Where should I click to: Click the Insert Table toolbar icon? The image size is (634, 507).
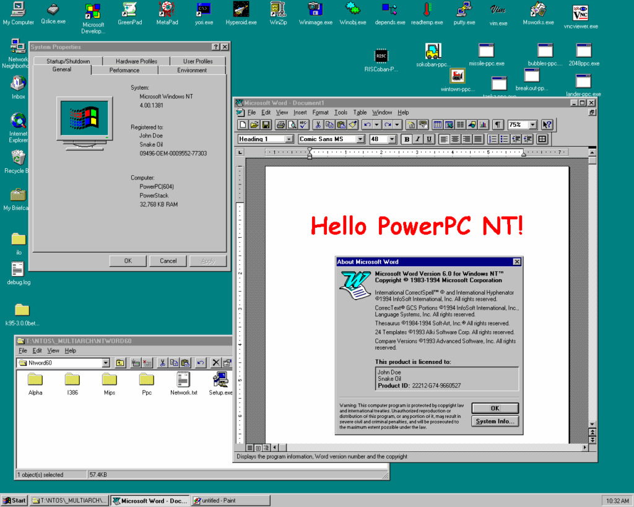coord(438,124)
